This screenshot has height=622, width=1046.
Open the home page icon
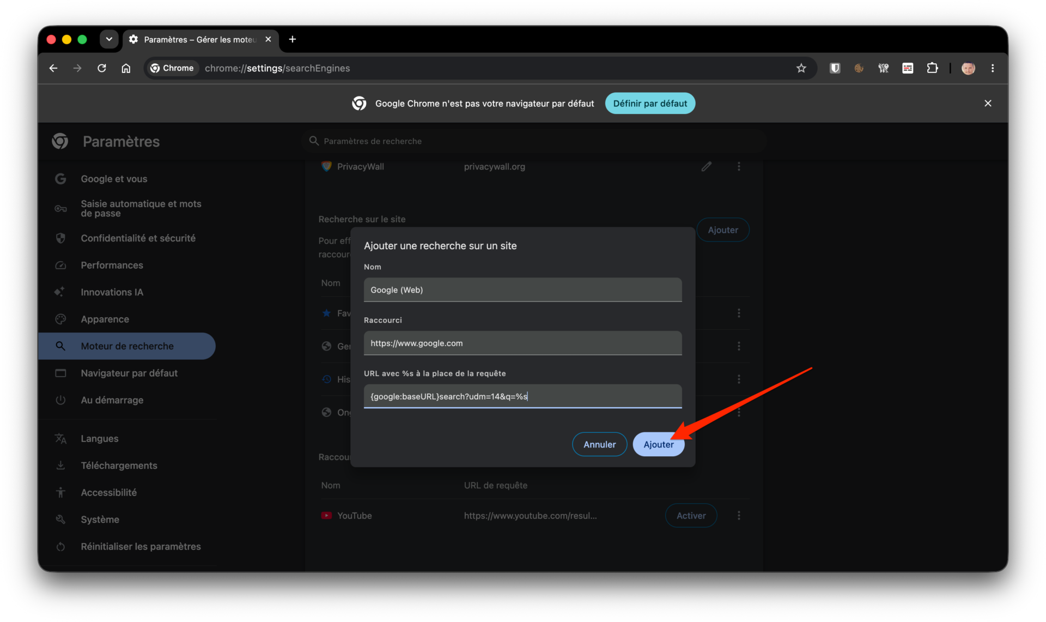pos(126,68)
